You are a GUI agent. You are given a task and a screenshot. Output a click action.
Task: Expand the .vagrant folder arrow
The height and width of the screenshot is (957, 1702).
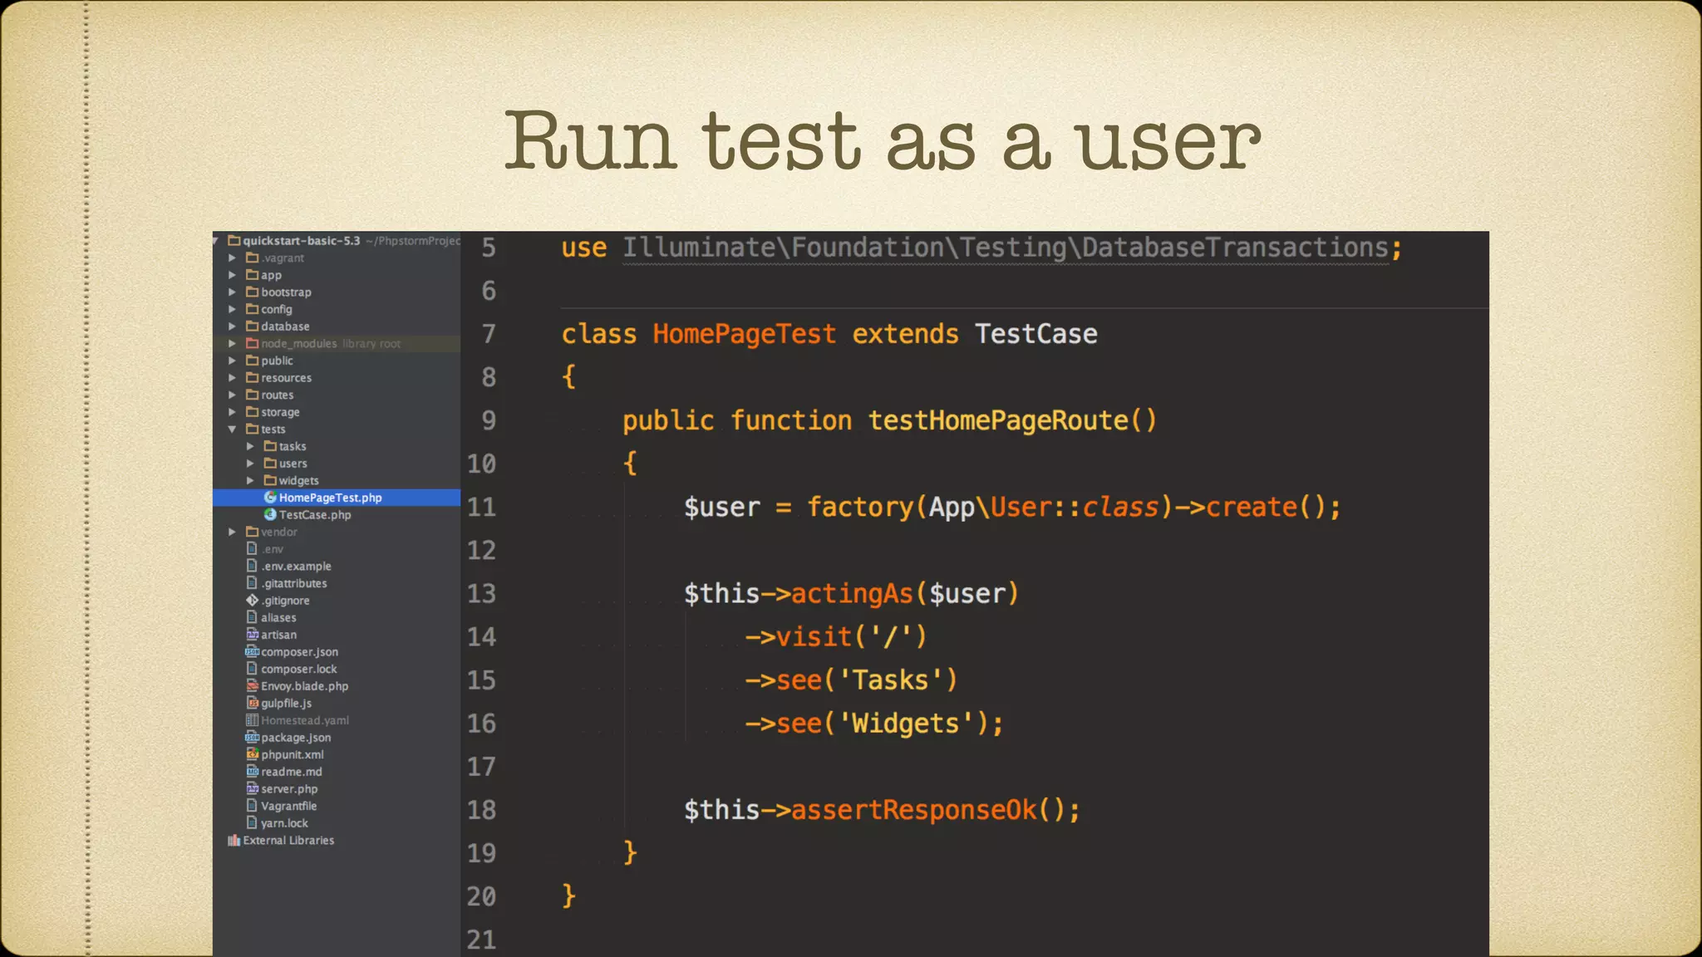click(233, 258)
